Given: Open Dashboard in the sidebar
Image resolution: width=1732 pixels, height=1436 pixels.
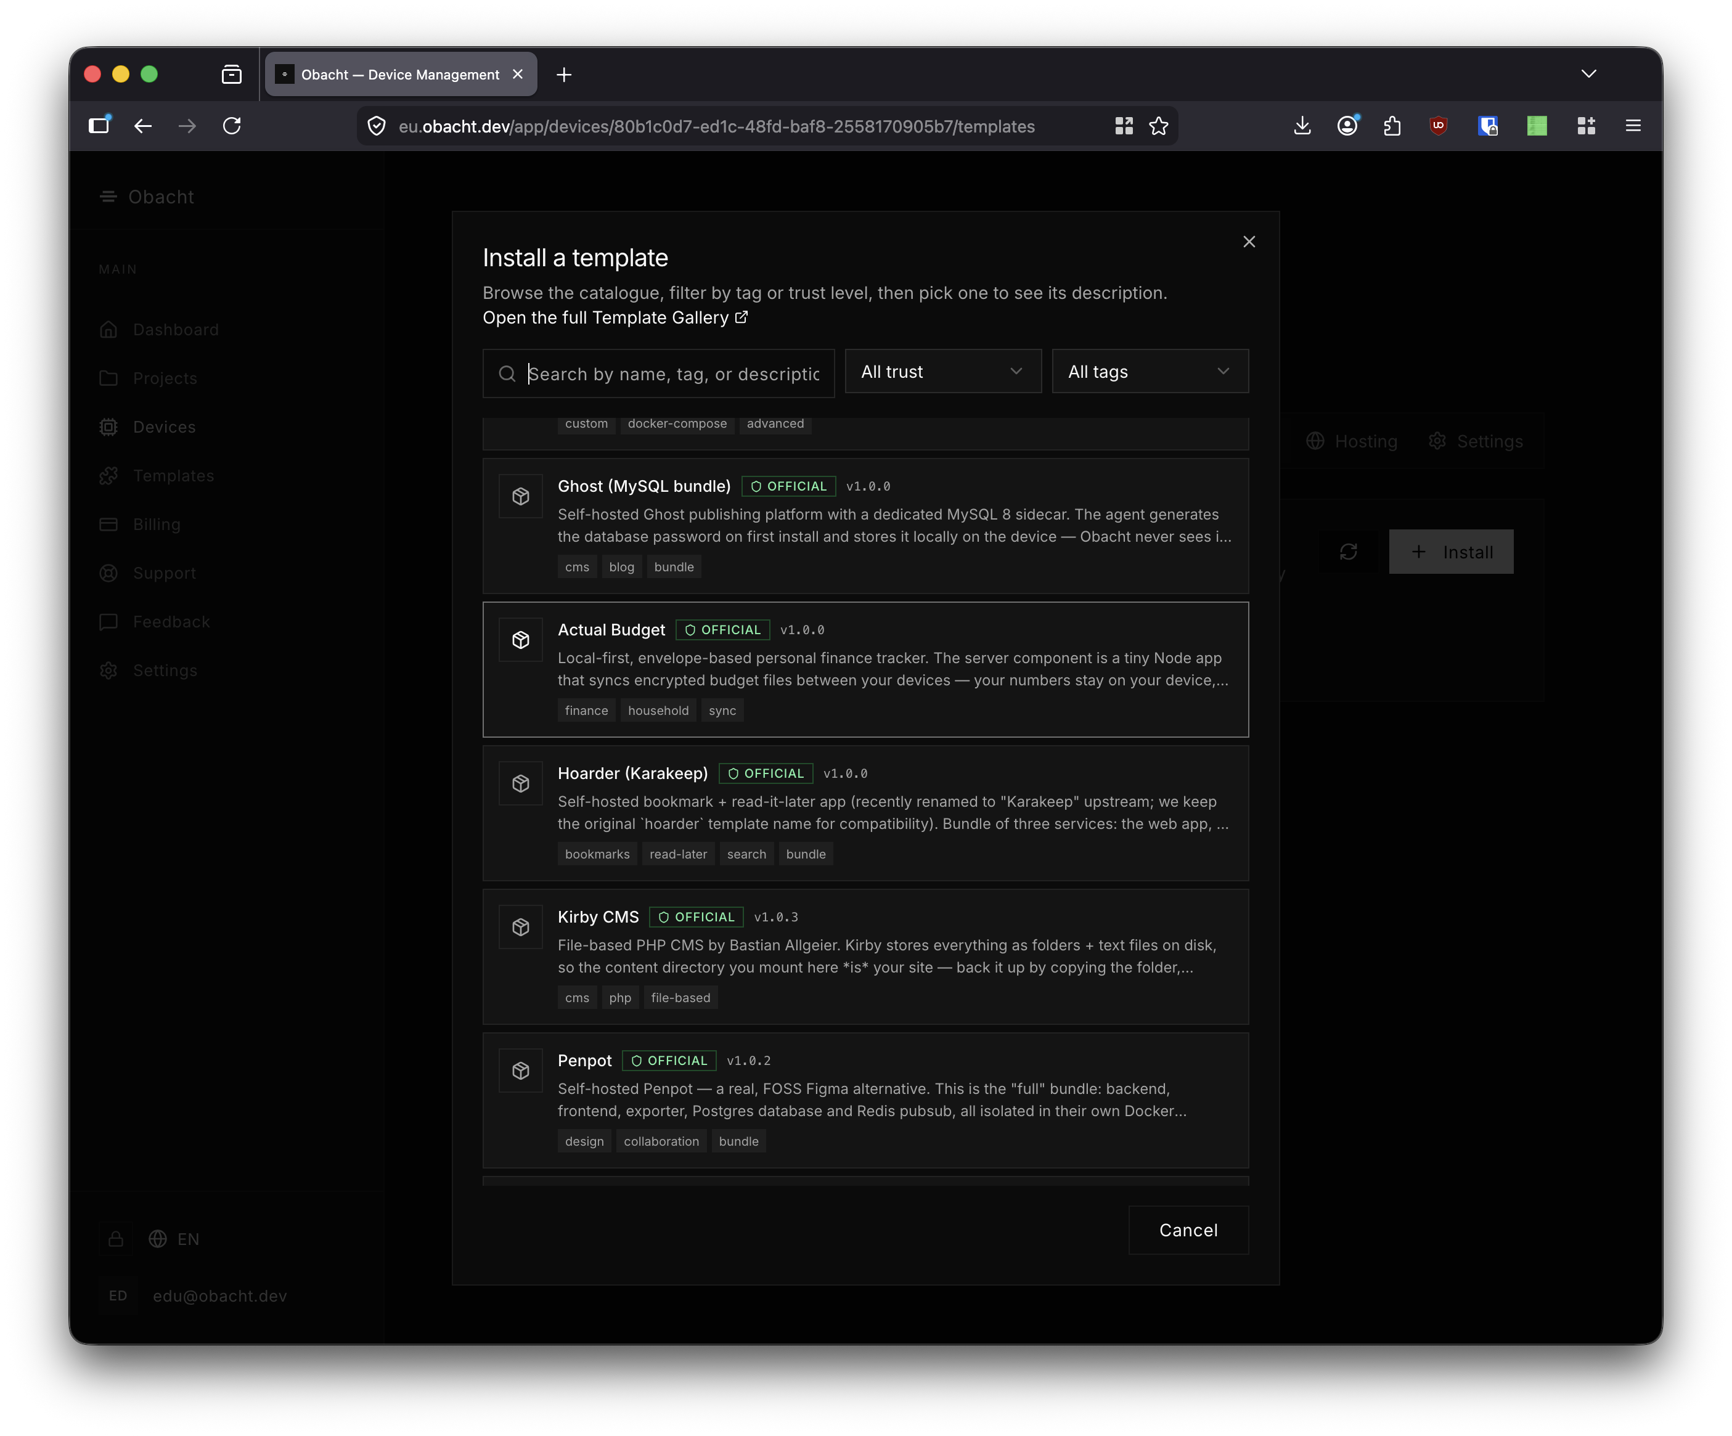Looking at the screenshot, I should 159,329.
